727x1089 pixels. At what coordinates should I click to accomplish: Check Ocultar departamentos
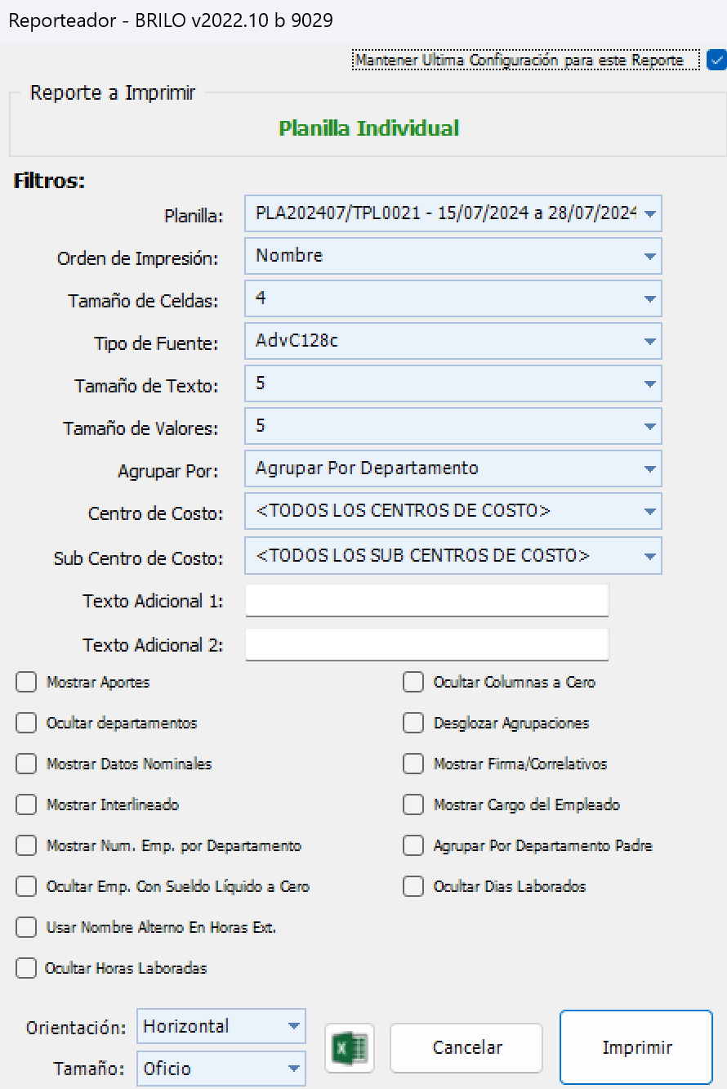tap(25, 723)
